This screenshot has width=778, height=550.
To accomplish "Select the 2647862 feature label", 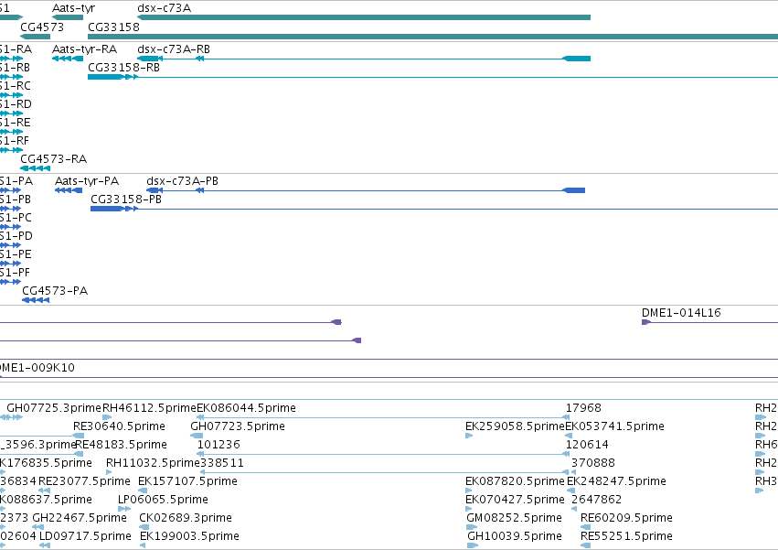I will tap(596, 500).
